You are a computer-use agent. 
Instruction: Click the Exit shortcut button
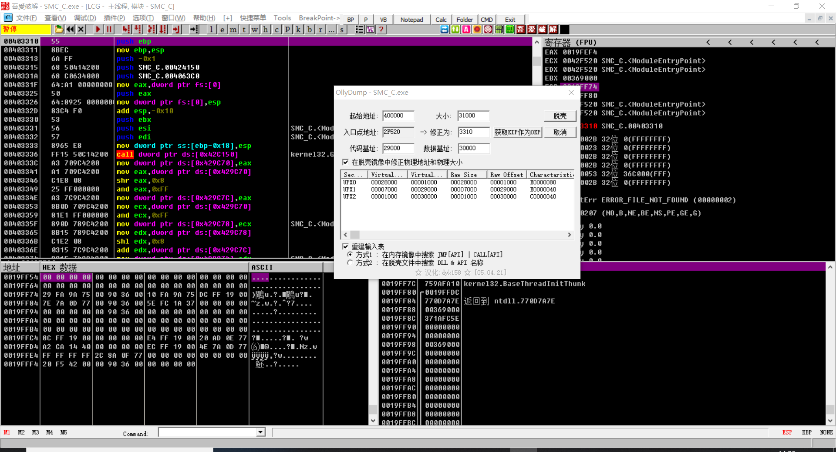tap(510, 20)
